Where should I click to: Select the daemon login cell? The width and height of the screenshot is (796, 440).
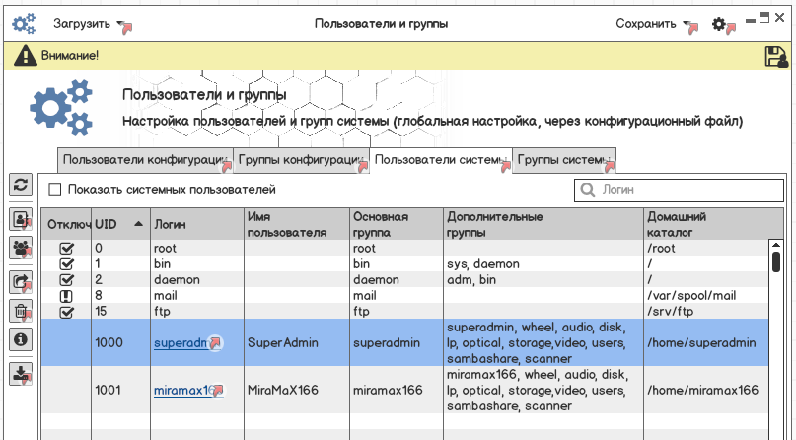(197, 279)
